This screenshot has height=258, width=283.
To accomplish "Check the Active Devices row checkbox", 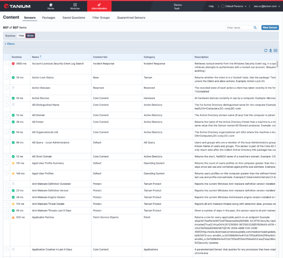I will (6, 98).
